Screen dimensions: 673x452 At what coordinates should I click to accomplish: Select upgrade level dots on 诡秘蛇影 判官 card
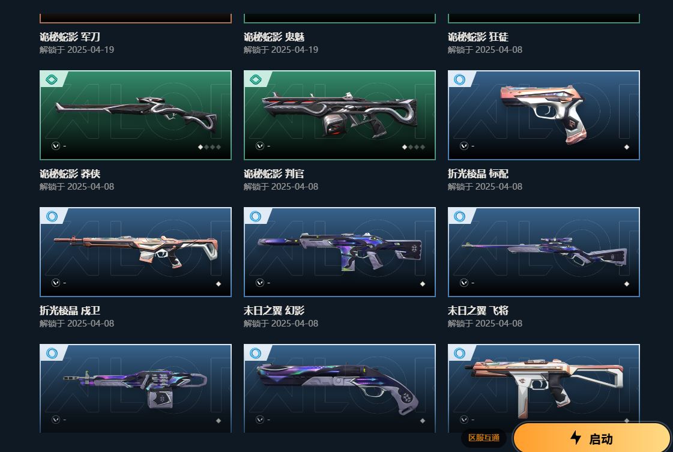[413, 147]
